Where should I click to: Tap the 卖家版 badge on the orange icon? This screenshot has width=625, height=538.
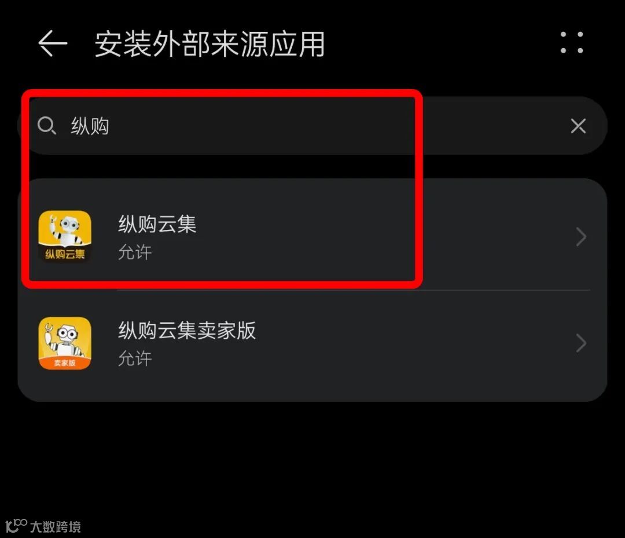click(x=65, y=363)
